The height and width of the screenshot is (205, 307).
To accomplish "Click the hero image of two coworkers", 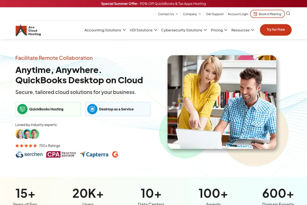I will [222, 102].
